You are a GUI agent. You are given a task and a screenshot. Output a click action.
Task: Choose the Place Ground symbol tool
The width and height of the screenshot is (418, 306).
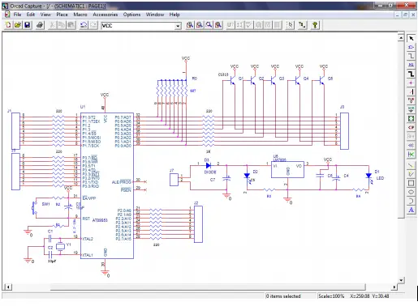411,109
